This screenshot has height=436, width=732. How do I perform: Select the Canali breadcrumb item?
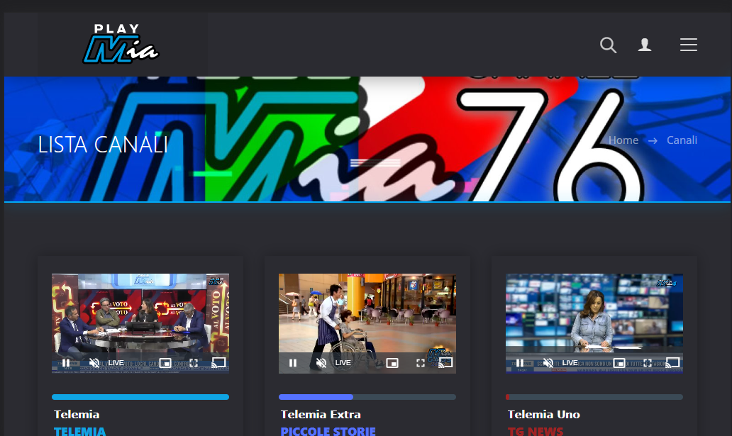click(682, 140)
